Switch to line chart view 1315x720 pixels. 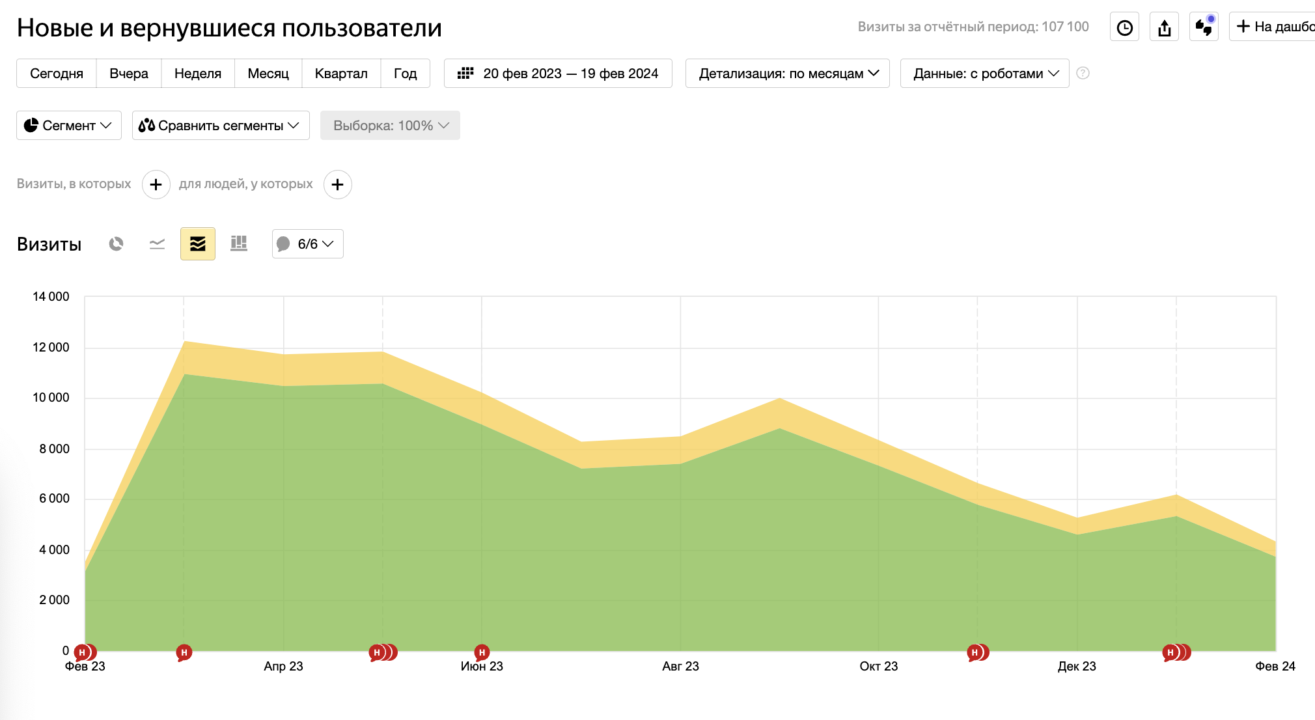[x=157, y=244]
